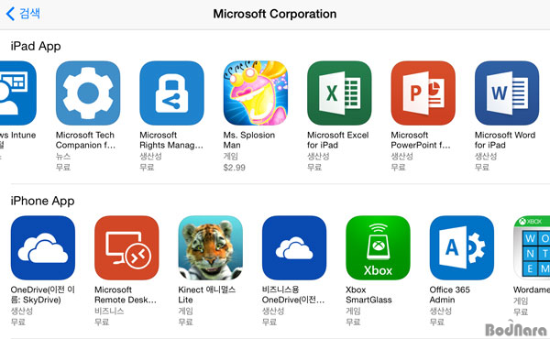Click the Microsoft Corporation page title
The image size is (550, 339).
[x=275, y=14]
